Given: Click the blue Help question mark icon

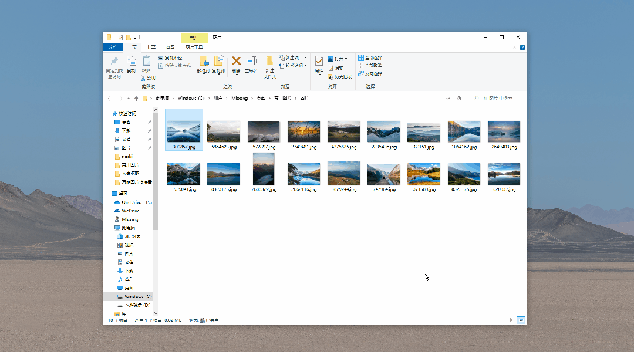Looking at the screenshot, I should (522, 48).
